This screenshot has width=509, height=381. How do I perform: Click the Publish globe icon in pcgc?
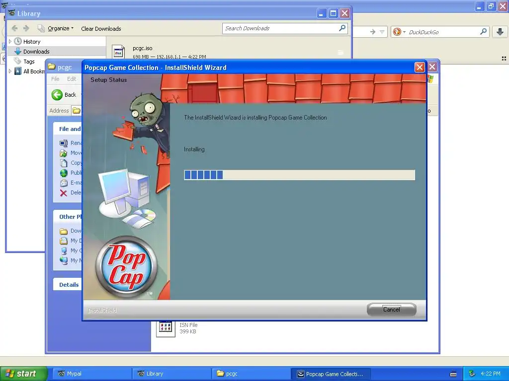point(64,173)
